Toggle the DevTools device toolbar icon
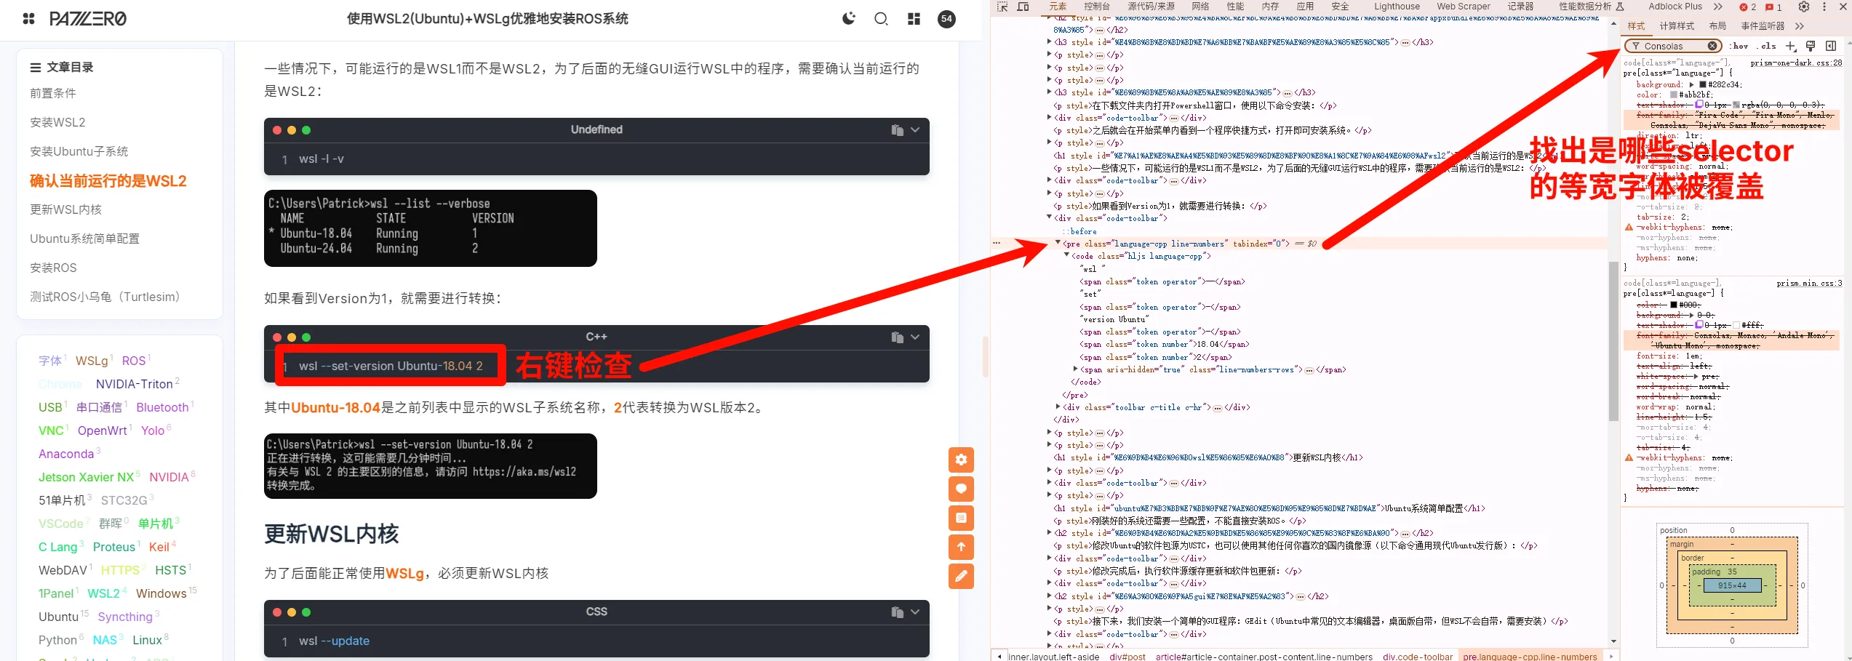The width and height of the screenshot is (1852, 661). (1023, 7)
